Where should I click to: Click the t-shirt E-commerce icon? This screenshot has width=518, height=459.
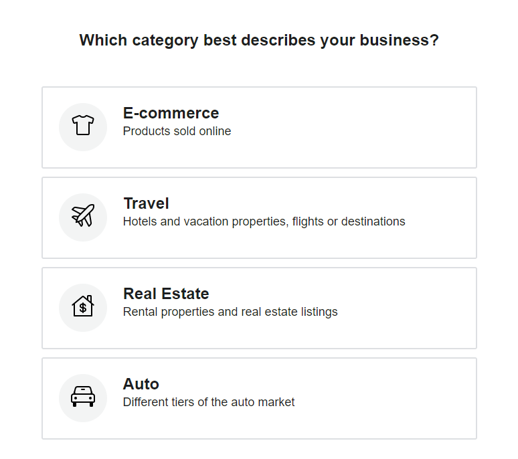tap(83, 126)
